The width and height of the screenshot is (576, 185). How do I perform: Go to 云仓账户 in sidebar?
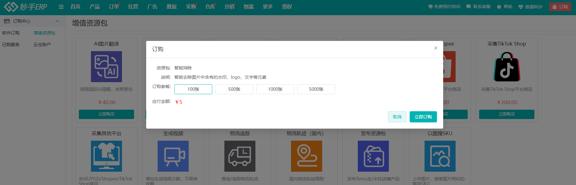pos(42,45)
